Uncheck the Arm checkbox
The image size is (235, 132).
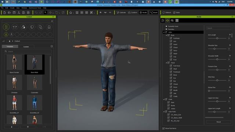(x=171, y=41)
